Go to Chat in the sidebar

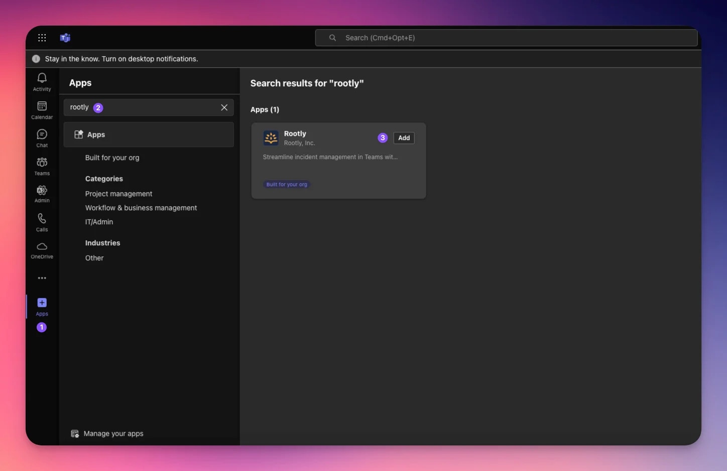(42, 138)
